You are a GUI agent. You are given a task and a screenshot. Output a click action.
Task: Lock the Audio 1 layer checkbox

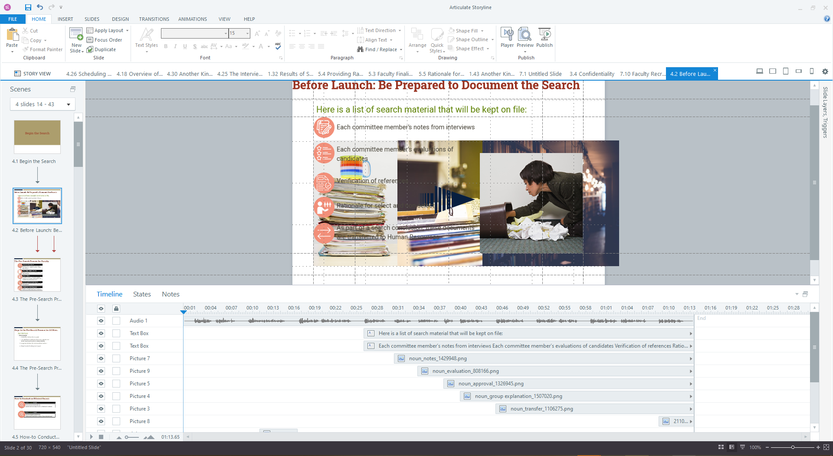pyautogui.click(x=116, y=321)
